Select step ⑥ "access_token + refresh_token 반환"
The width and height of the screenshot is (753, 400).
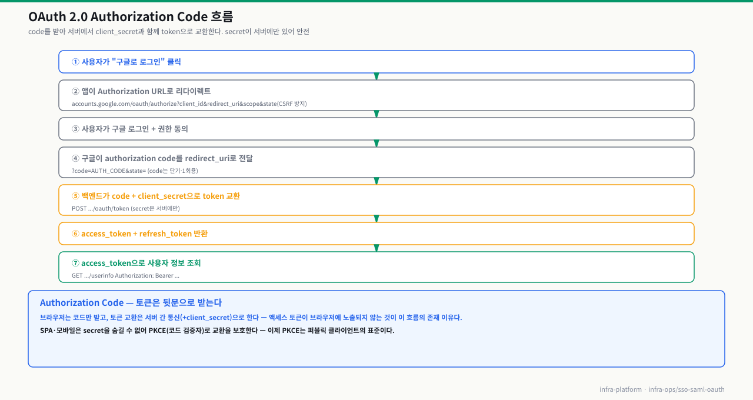point(376,234)
